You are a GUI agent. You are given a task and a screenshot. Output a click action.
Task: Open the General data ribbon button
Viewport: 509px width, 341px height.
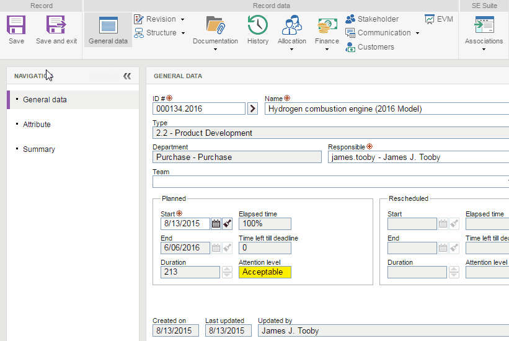(108, 30)
